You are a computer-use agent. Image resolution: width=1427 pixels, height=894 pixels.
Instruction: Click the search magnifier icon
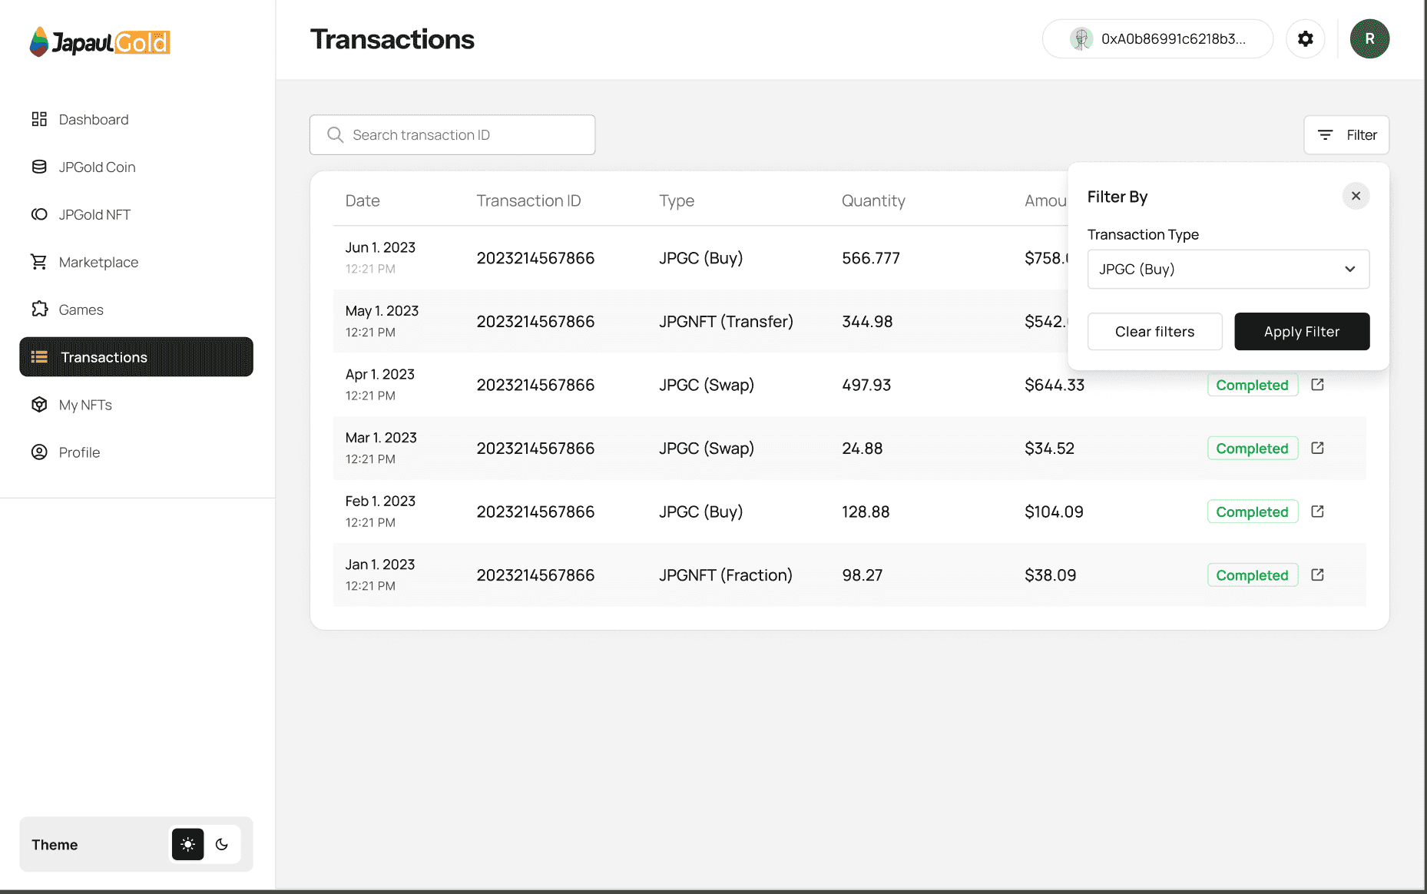(x=336, y=135)
